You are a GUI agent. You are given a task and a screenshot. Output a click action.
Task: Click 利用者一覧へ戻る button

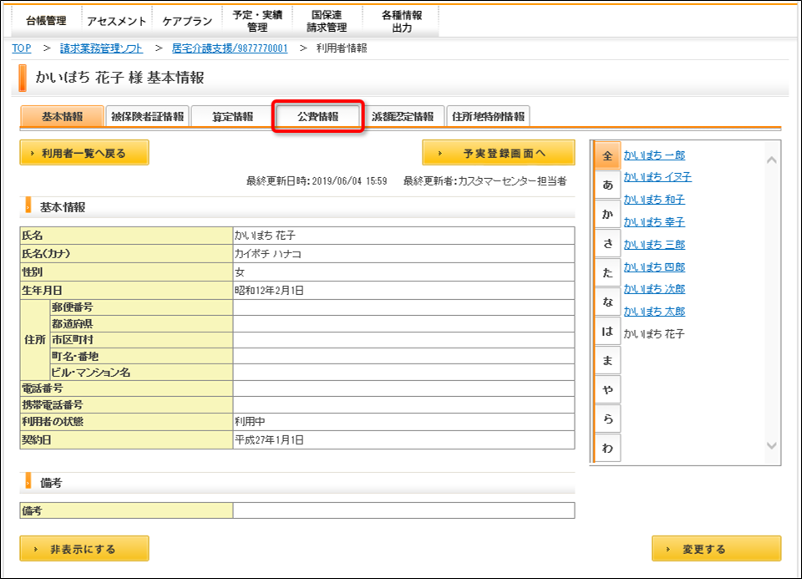(84, 153)
